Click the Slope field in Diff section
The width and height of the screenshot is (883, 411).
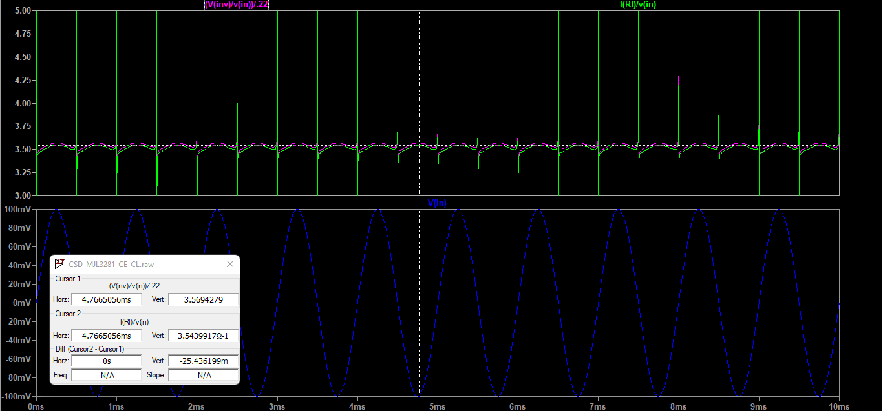(x=203, y=375)
